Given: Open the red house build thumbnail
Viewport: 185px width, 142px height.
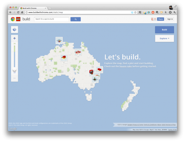Looking at the screenshot, I should [64, 58].
